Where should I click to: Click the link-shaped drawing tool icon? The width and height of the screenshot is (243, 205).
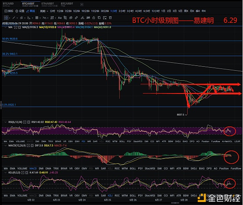pos(71,18)
